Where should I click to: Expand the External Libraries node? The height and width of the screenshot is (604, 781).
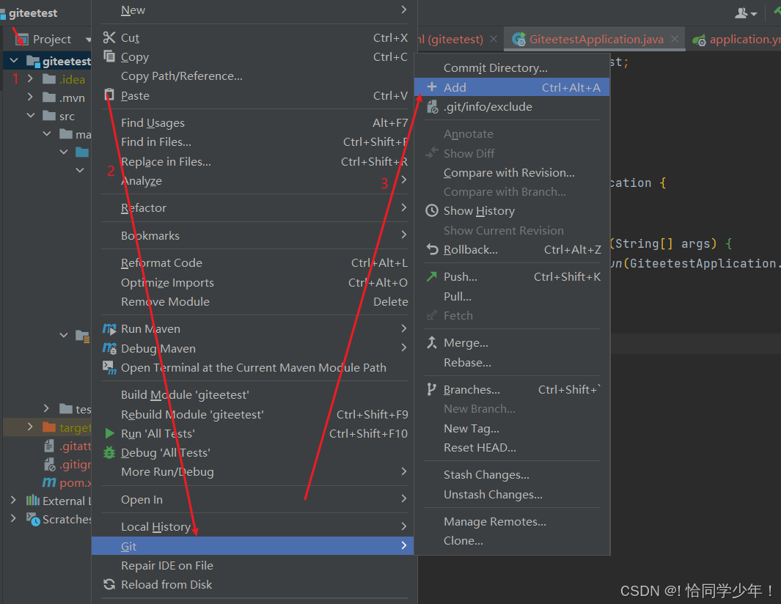13,500
